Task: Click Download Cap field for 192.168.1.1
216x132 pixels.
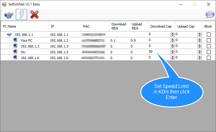Action: [x=160, y=34]
